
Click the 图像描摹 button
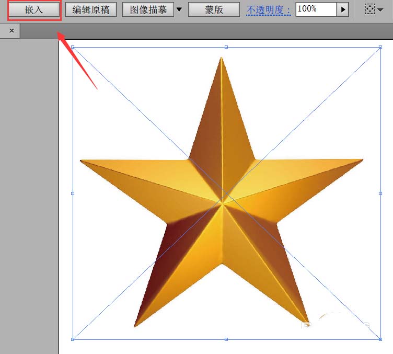click(148, 10)
